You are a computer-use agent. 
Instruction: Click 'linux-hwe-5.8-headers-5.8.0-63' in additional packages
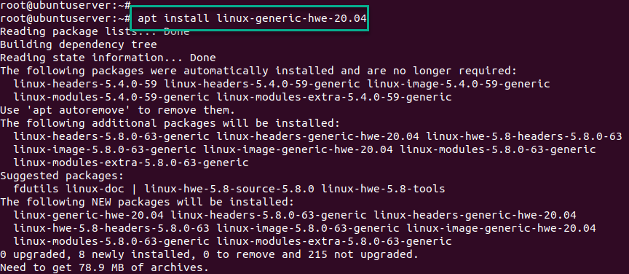click(x=524, y=136)
